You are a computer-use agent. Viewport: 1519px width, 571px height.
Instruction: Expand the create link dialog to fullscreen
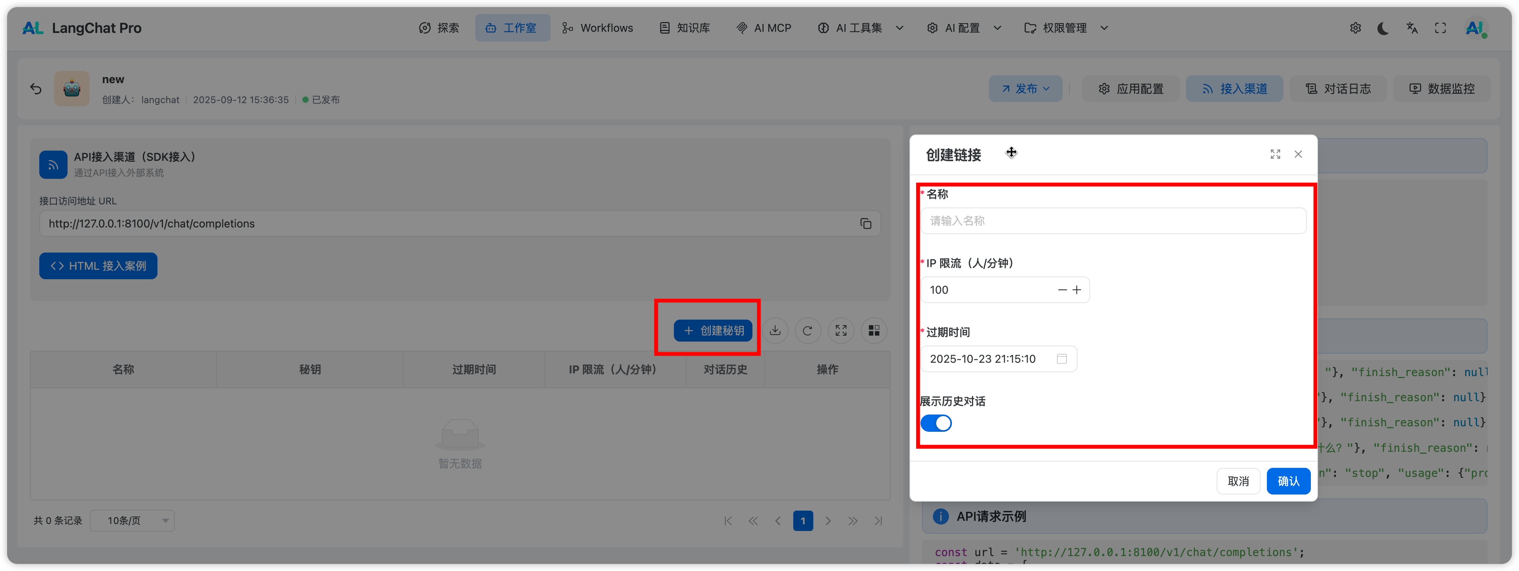click(1275, 154)
